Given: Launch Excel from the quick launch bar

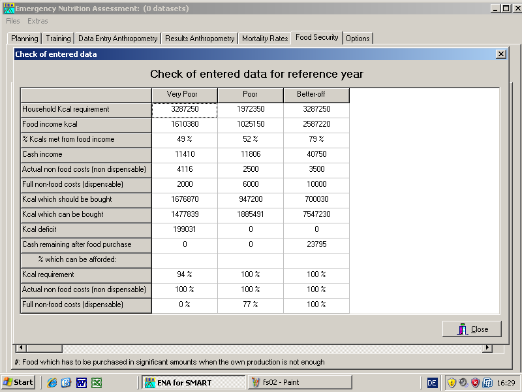Looking at the screenshot, I should pyautogui.click(x=97, y=383).
